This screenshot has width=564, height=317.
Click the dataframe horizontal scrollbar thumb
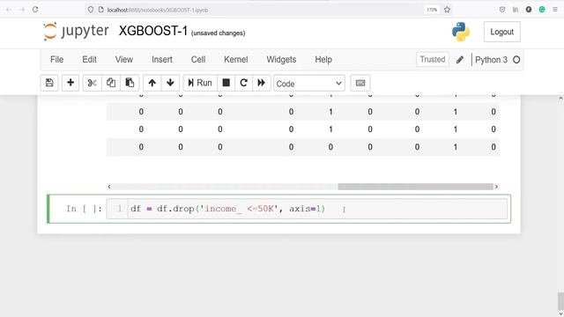tap(415, 187)
